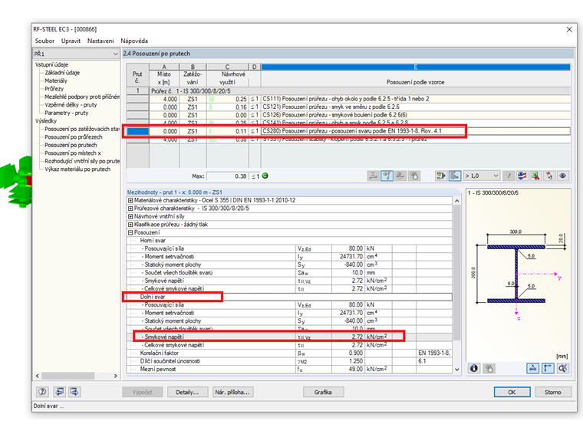Screen dimensions: 583x437
Task: Click the droplet icon under cross-section preview
Action: coord(489,368)
